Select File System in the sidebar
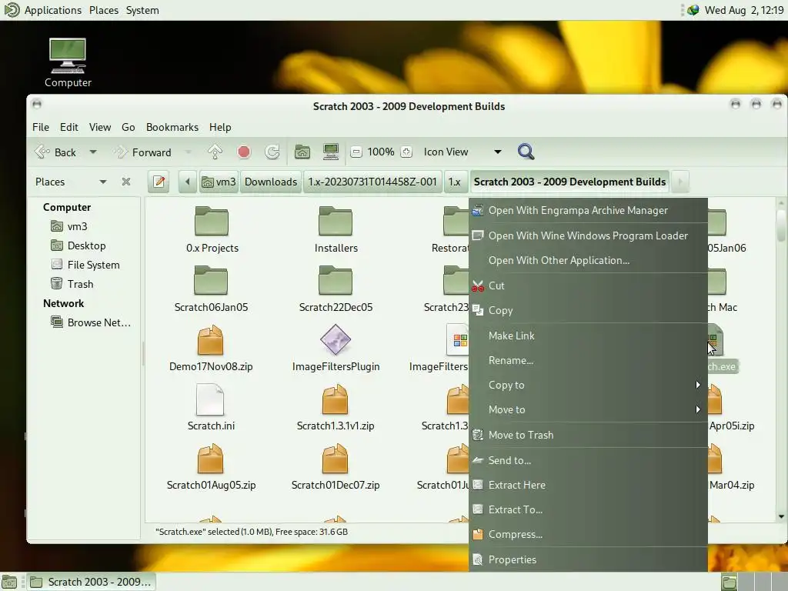 85,265
